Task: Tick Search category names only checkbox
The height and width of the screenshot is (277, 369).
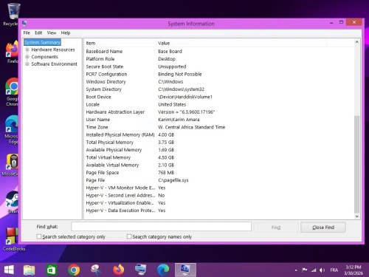Action: tap(129, 236)
